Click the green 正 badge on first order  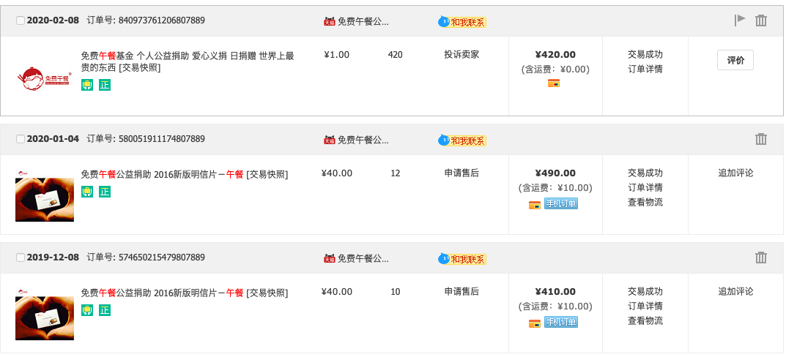[x=104, y=85]
